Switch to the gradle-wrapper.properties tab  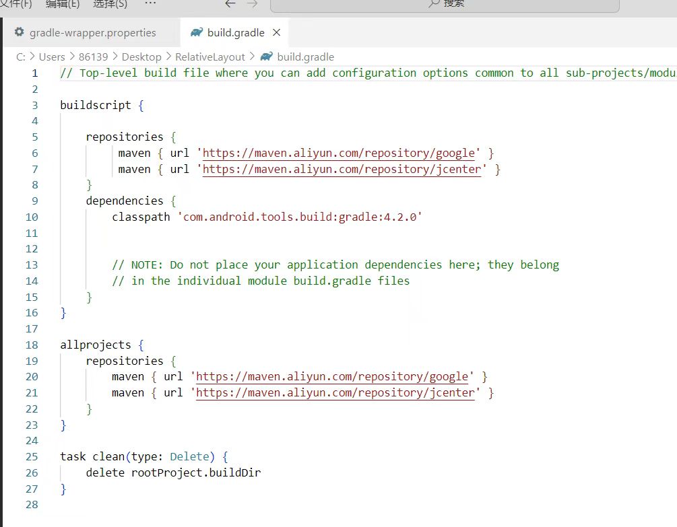tap(92, 32)
